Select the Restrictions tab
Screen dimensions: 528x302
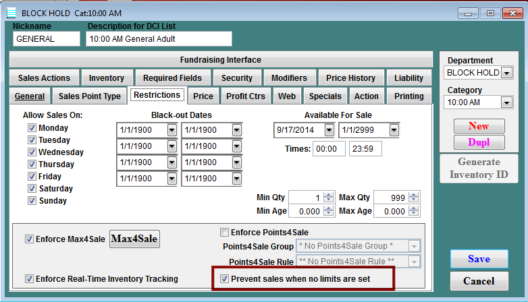point(157,95)
